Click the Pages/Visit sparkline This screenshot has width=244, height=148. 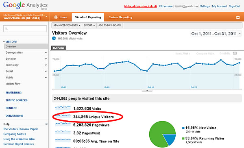tap(63, 132)
